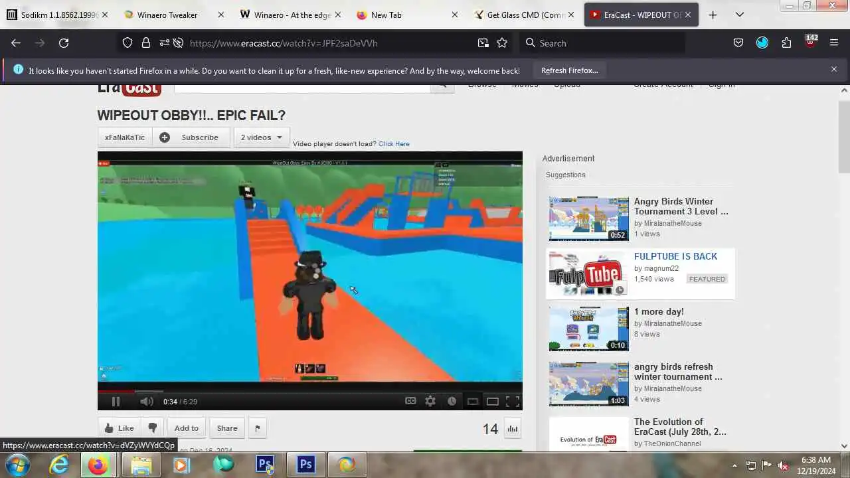Click the FulpTube video thumbnail

pos(588,274)
